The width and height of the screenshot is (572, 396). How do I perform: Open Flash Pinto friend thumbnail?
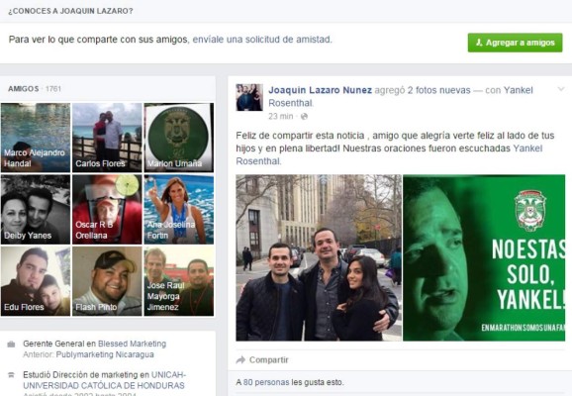click(x=107, y=281)
